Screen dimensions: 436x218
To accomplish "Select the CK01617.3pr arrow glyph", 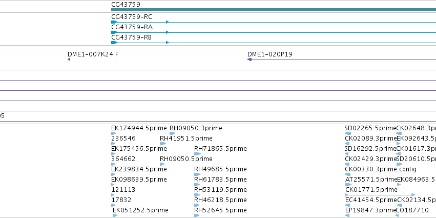I will 398,154.
